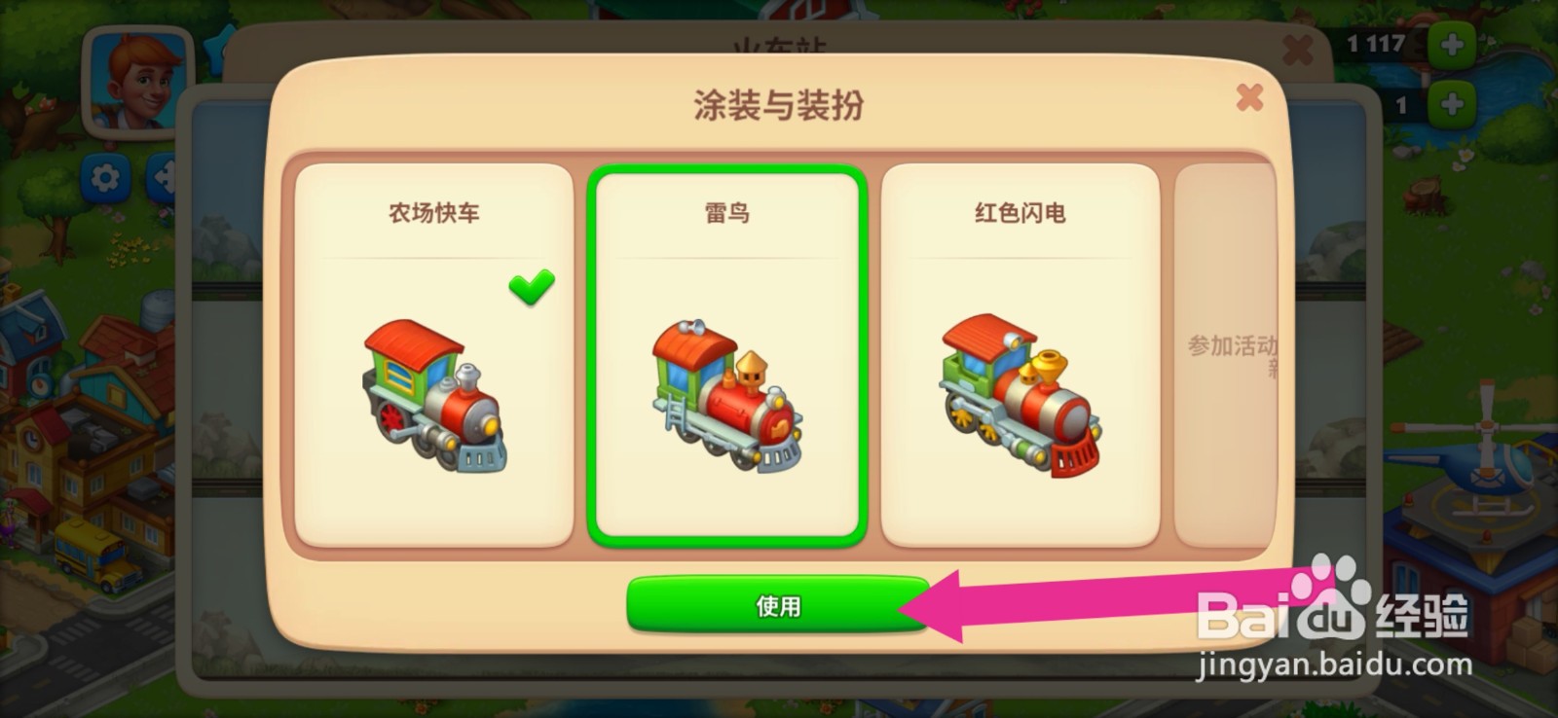Click the 雷鸟 locomotive image
The width and height of the screenshot is (1558, 718).
click(x=727, y=396)
